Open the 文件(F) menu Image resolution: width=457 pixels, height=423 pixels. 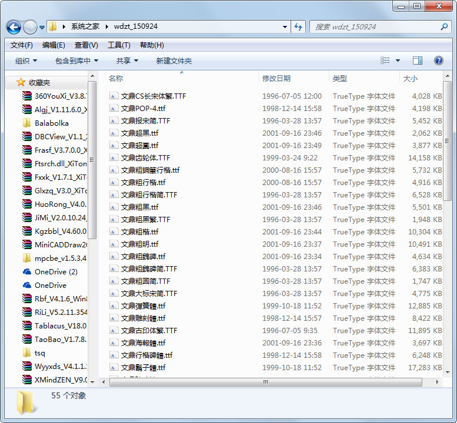tap(21, 45)
